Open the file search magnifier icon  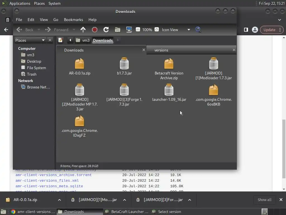tap(198, 30)
